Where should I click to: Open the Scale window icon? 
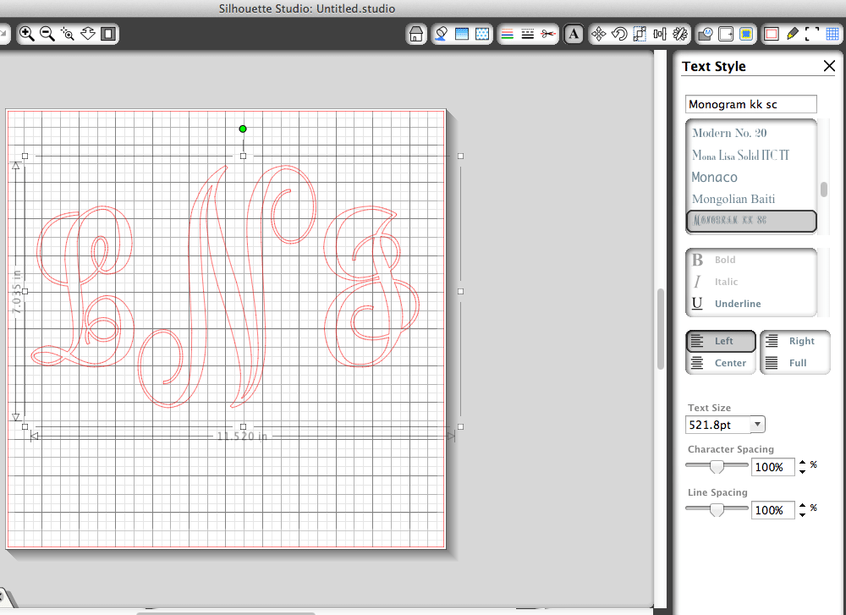click(640, 35)
